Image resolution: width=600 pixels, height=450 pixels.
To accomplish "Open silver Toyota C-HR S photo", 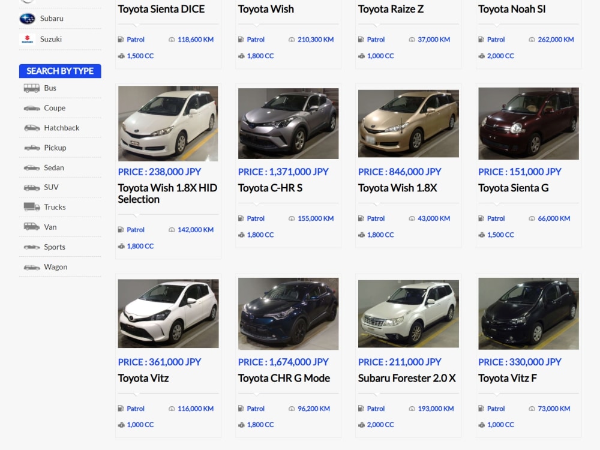I will [288, 123].
